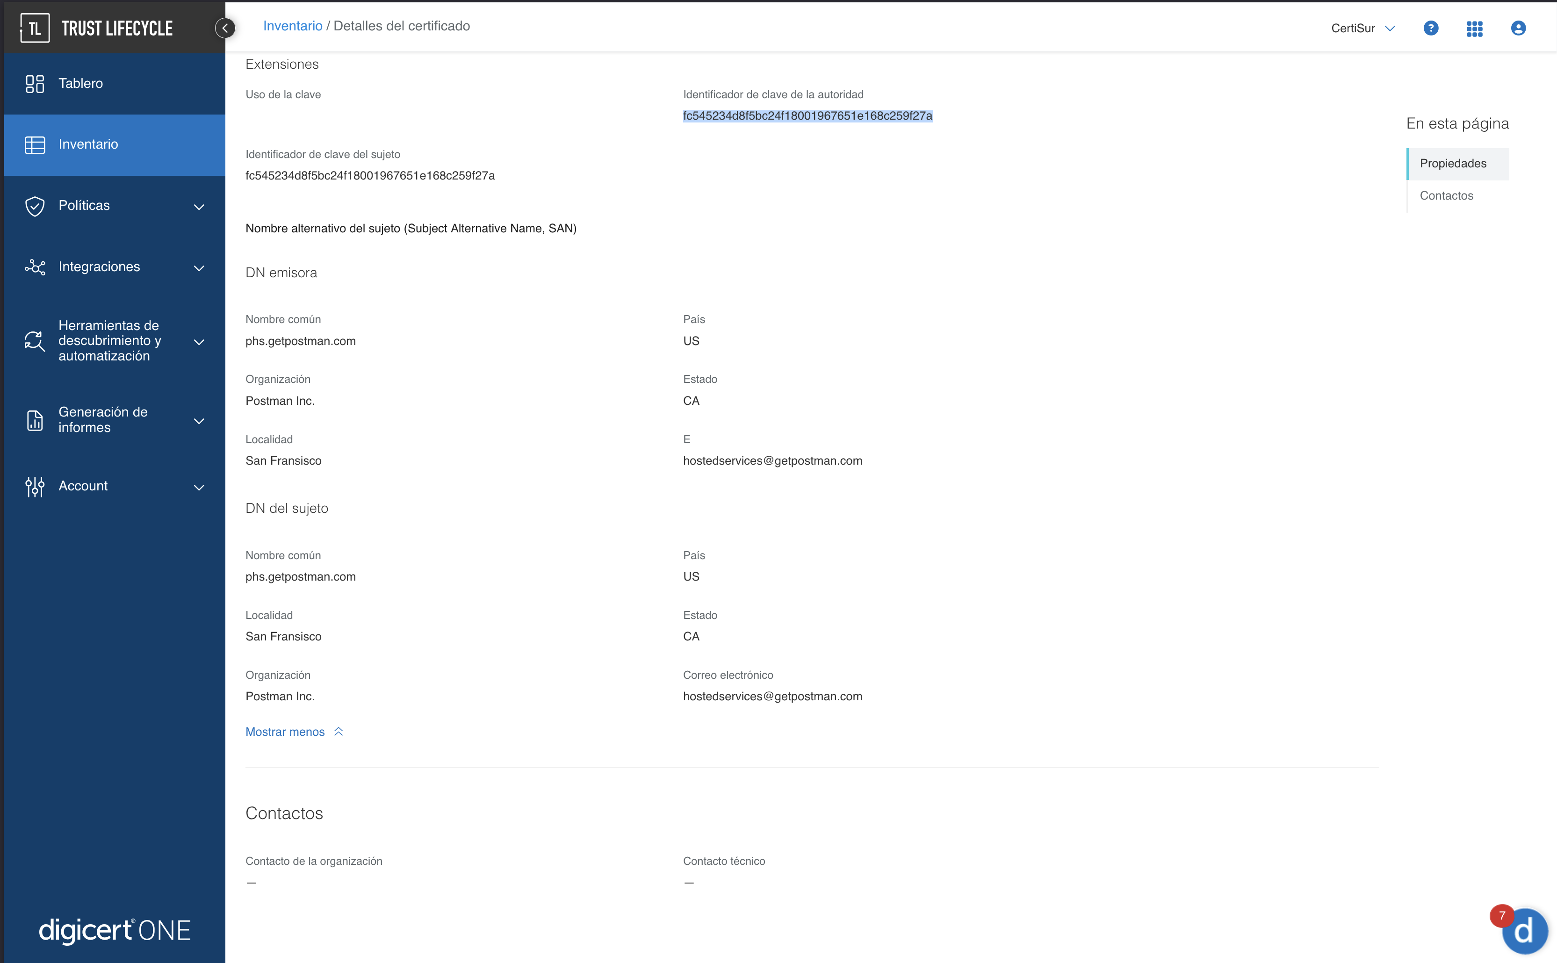
Task: Open Herramientas de descubrimiento y automatización
Action: (115, 341)
